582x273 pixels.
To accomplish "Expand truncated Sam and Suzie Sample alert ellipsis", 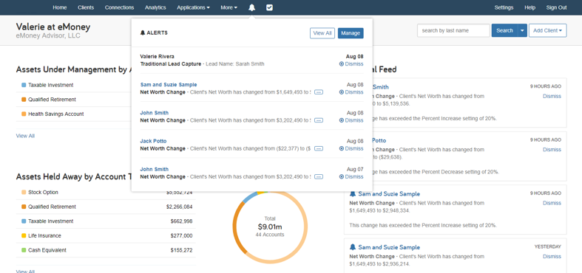I will 319,92.
